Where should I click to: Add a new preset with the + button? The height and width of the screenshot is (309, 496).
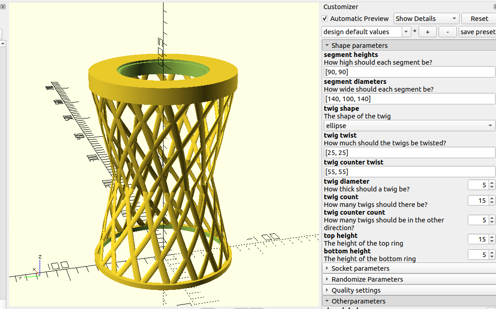tap(427, 31)
